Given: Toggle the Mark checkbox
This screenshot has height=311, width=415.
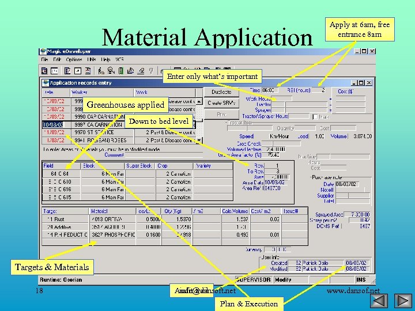Looking at the screenshot, I should click(315, 116).
